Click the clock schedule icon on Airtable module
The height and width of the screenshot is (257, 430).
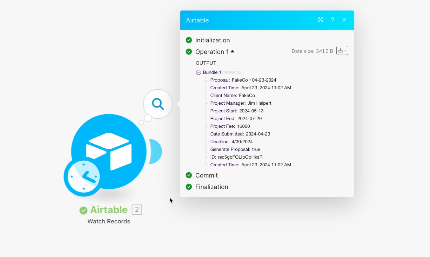tap(83, 176)
